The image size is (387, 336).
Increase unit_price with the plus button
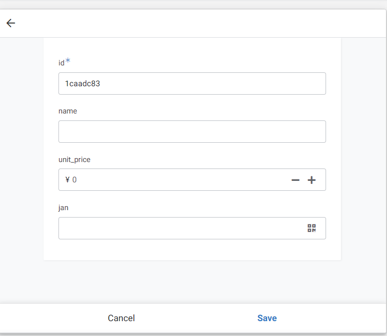312,180
